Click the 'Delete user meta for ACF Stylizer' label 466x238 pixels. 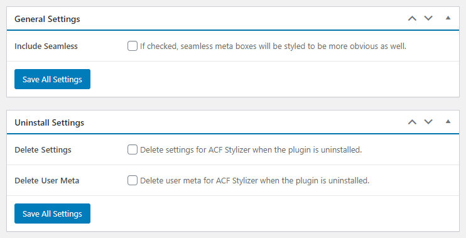255,181
